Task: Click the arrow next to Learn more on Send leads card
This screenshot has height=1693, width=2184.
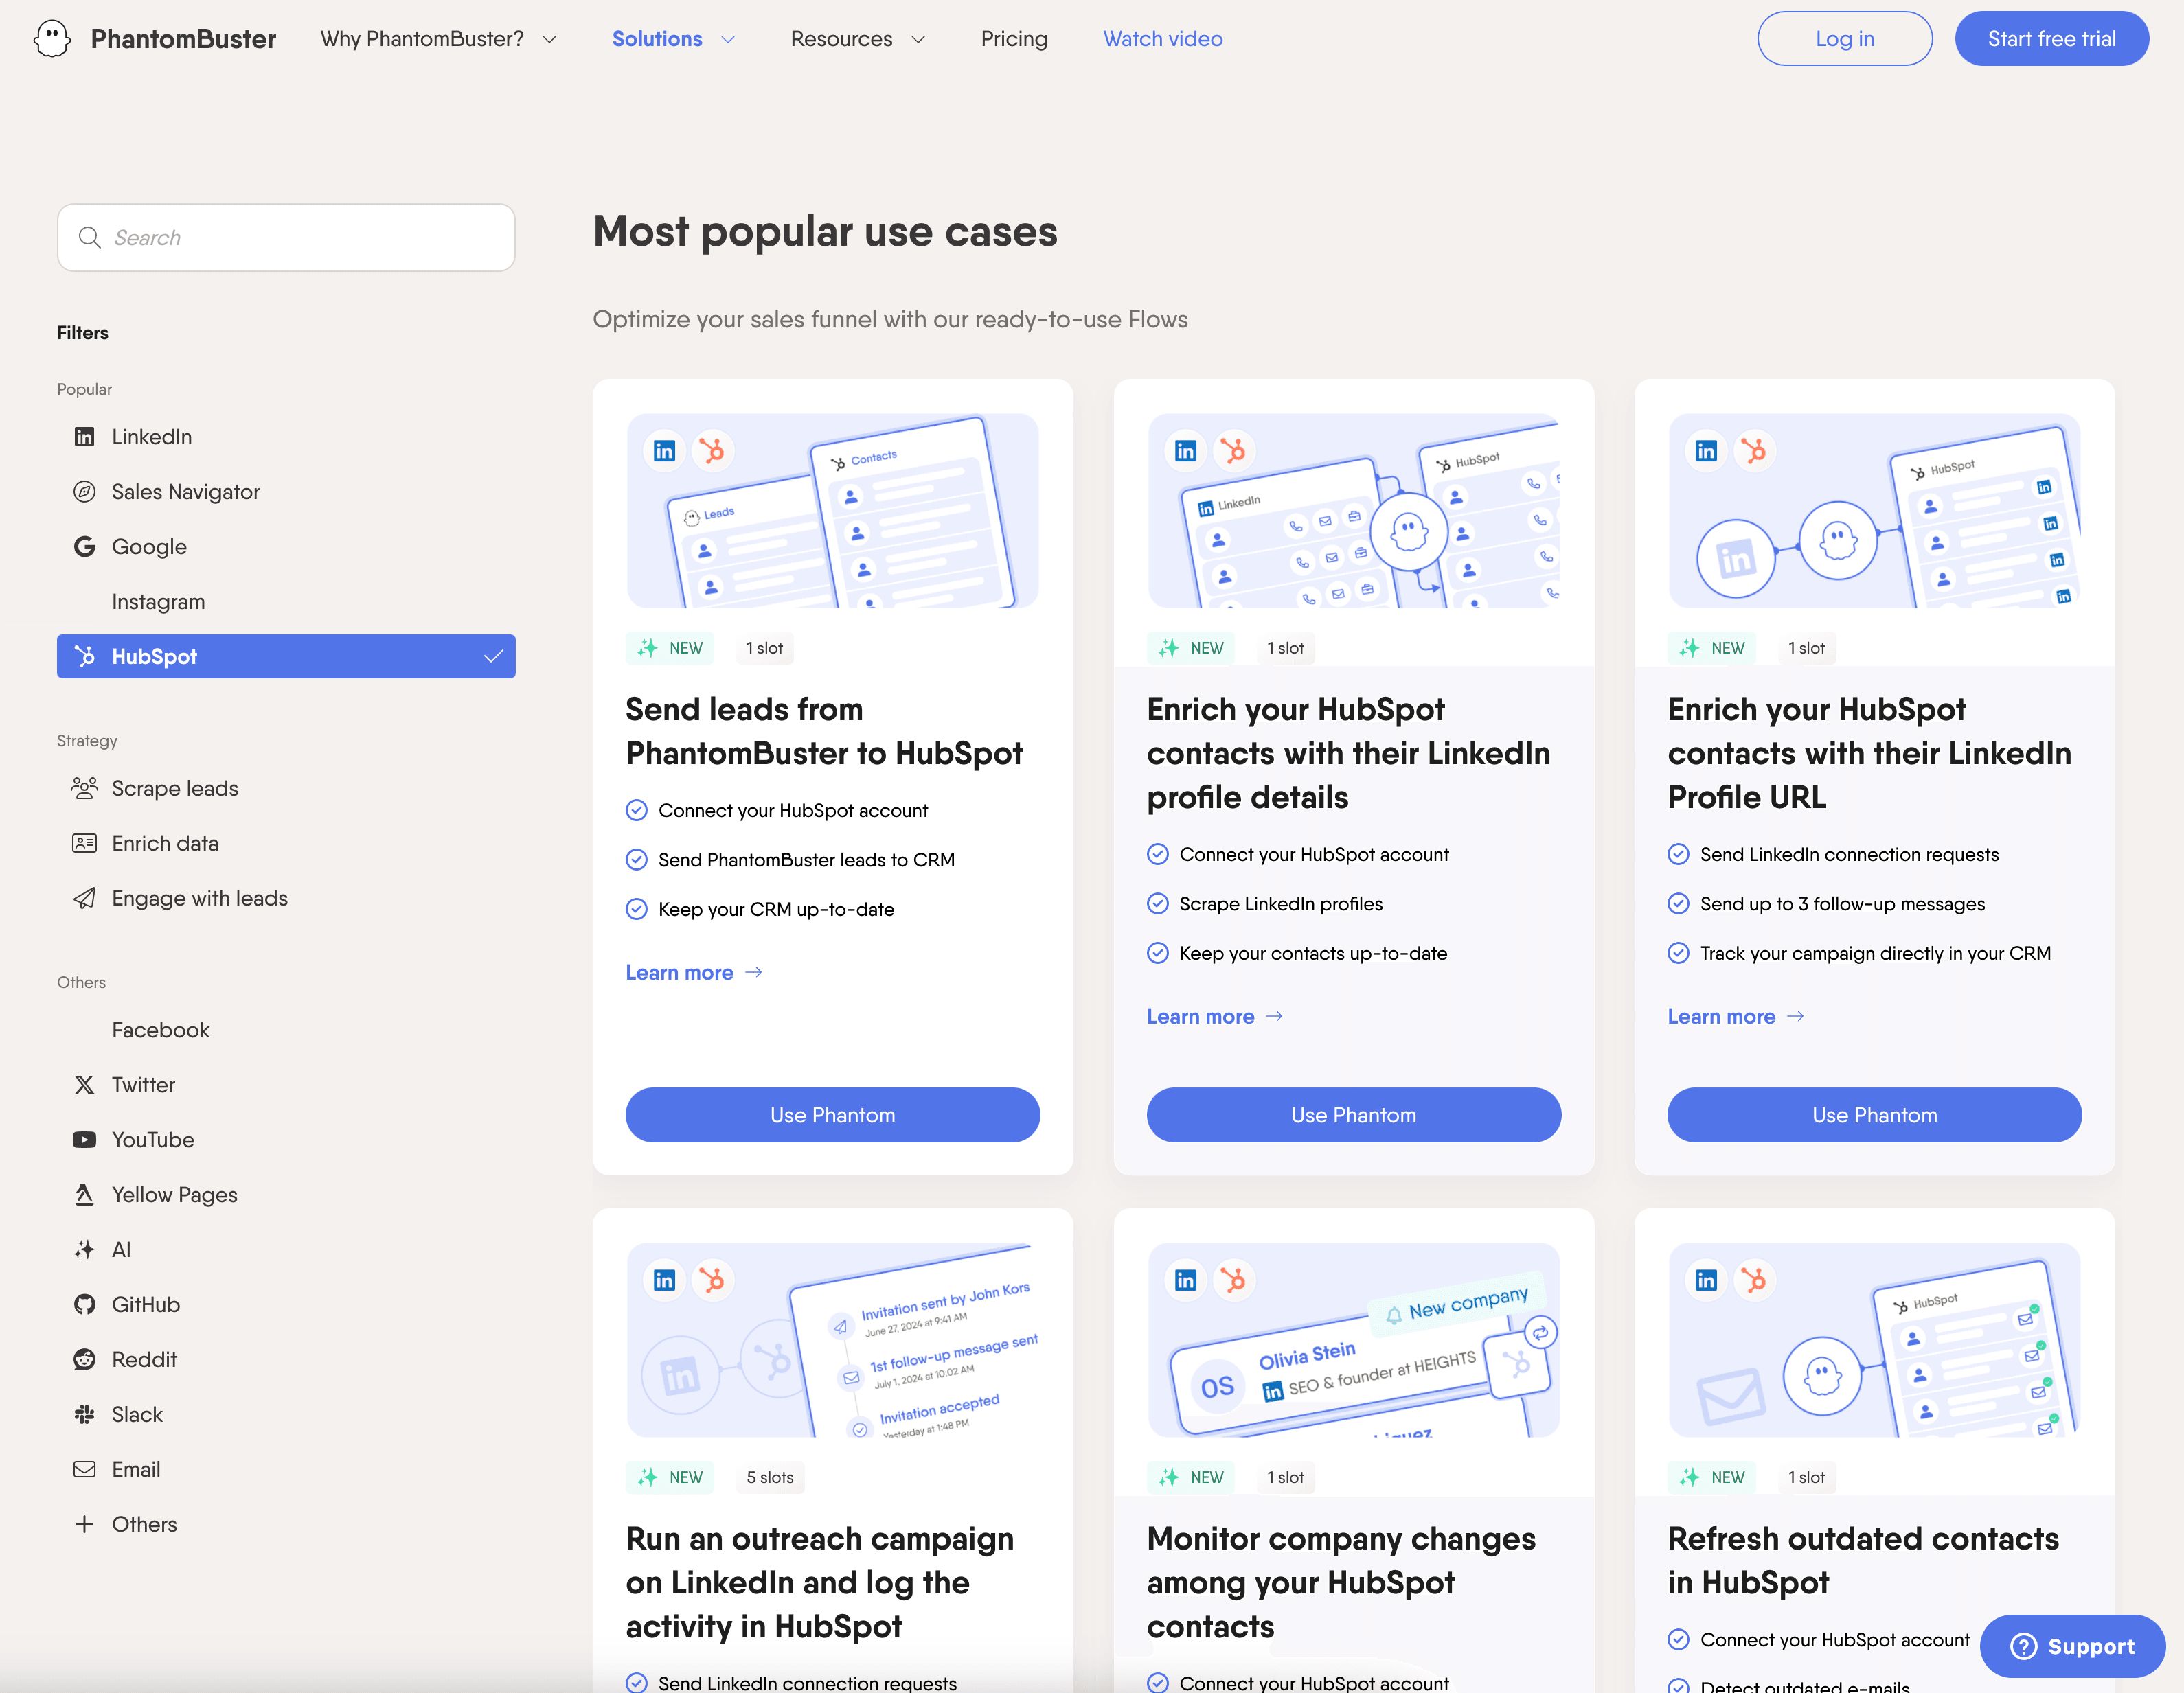Action: coord(755,972)
